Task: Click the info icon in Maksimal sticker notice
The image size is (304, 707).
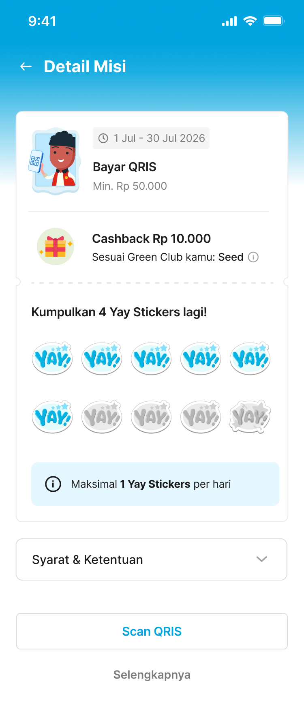Action: 53,484
